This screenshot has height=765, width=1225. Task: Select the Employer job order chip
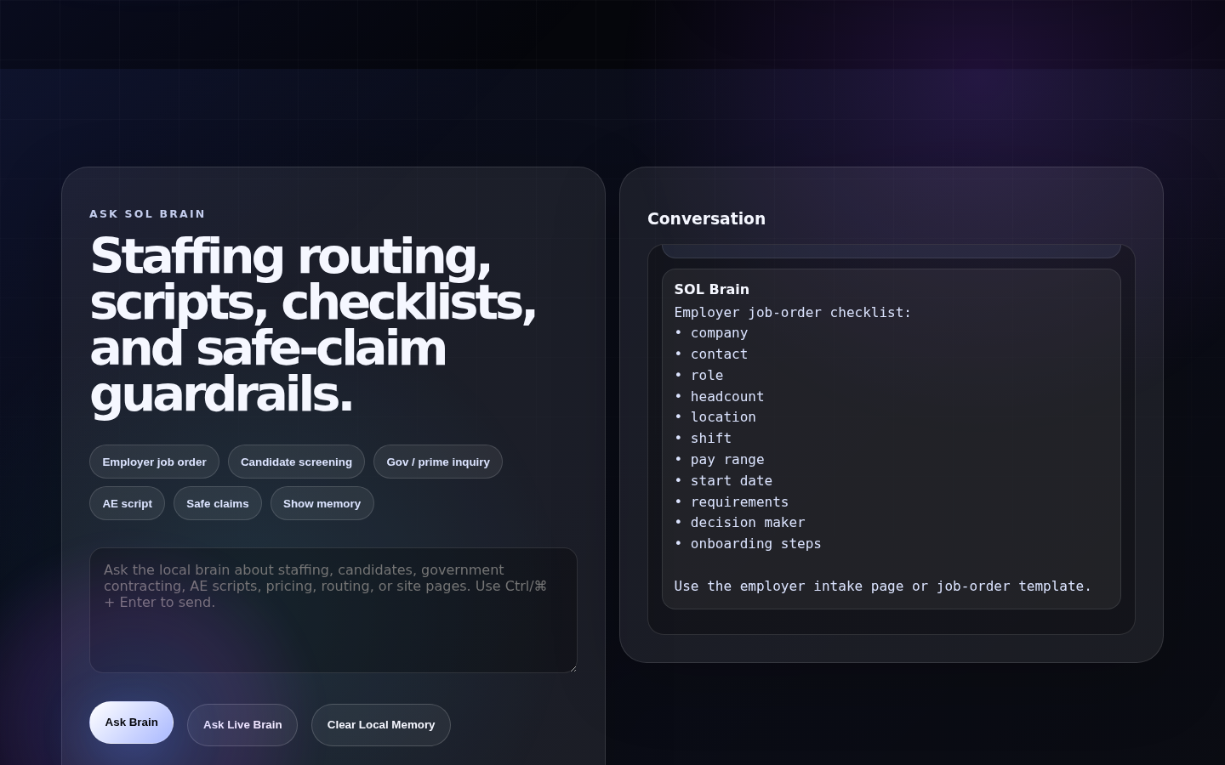(x=154, y=462)
